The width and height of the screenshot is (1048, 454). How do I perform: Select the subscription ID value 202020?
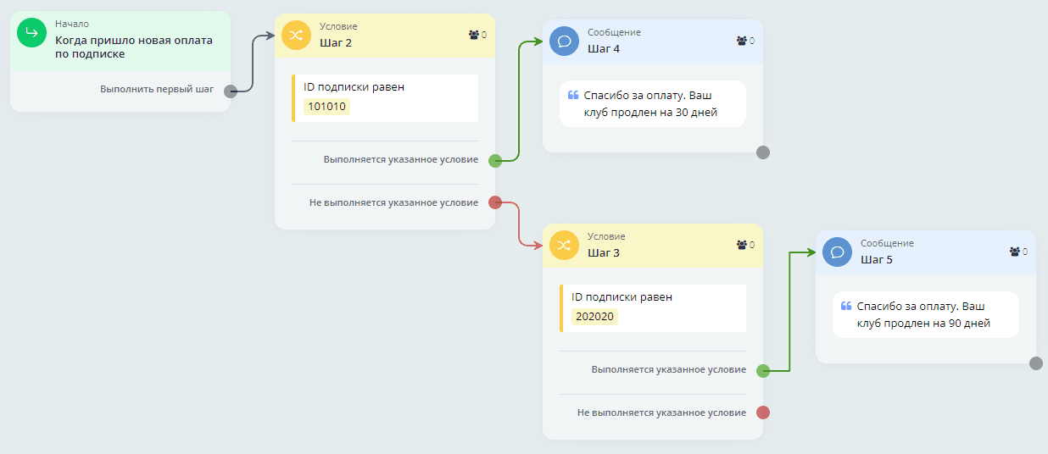click(594, 317)
